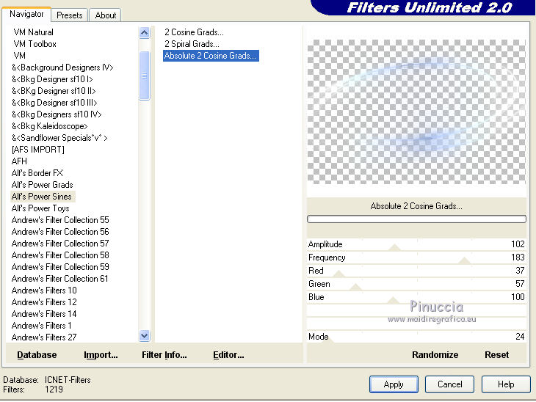Select Alf's Power Grads category
Screen dimensions: 536x402
42,185
